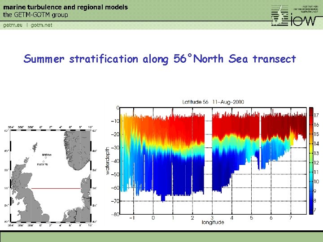
Task: Click the colorbar label 7
Action: tap(315, 210)
